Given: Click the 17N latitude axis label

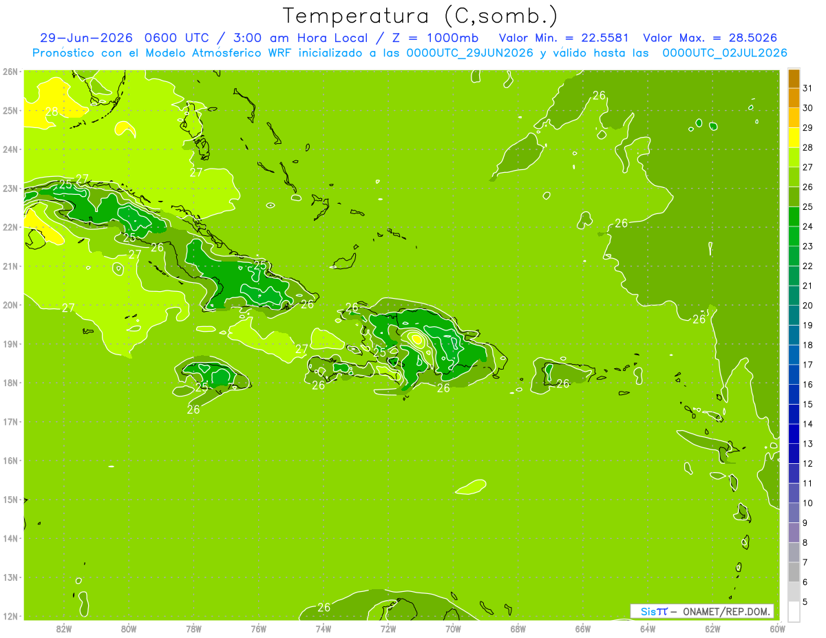Looking at the screenshot, I should point(10,421).
